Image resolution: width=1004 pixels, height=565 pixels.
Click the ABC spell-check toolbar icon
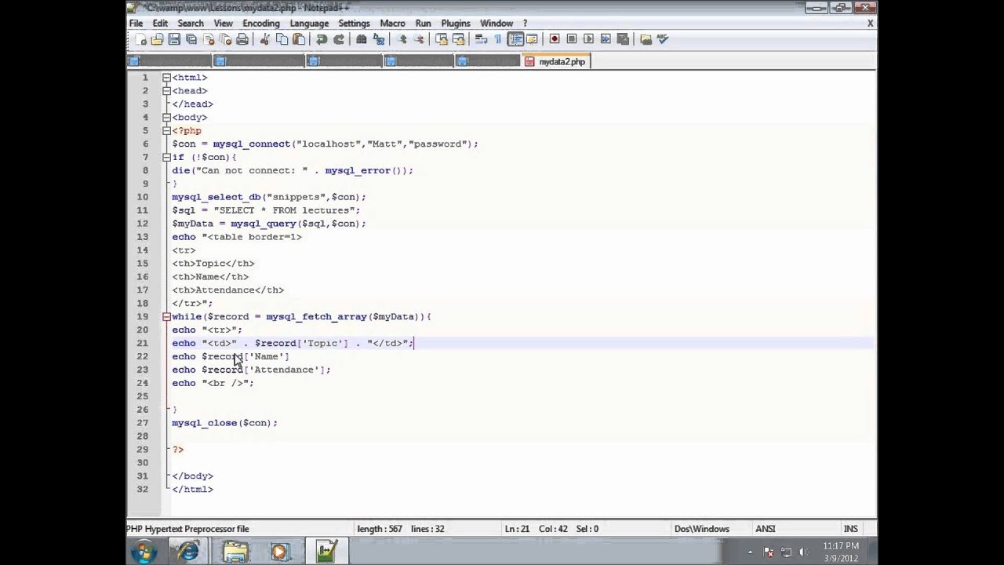[x=663, y=39]
